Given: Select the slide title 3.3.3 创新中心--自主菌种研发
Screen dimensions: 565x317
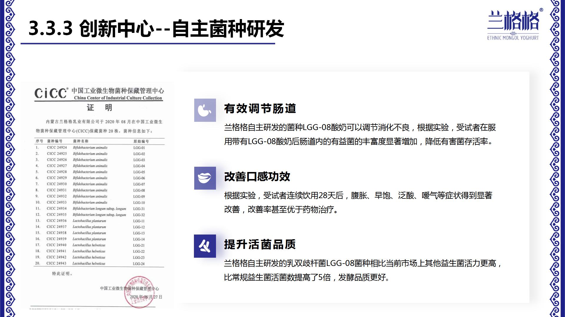Looking at the screenshot, I should [x=156, y=29].
